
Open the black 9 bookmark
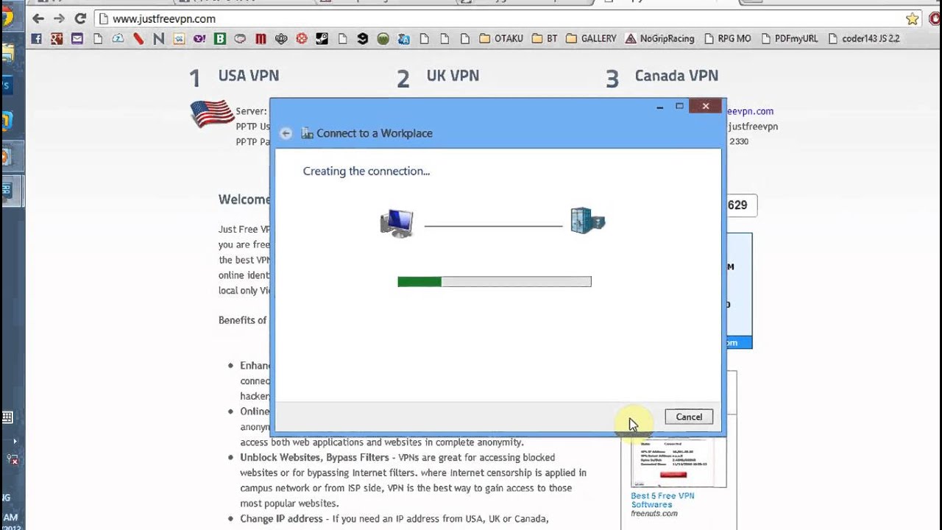click(362, 38)
